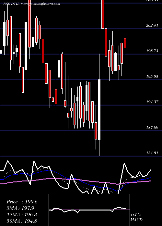Click the 5MA : 197.9 value
Image resolution: width=162 pixels, height=226 pixels.
[x=20, y=208]
